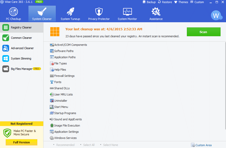Click the Not Registered banner
This screenshot has height=148, width=226.
point(22,124)
